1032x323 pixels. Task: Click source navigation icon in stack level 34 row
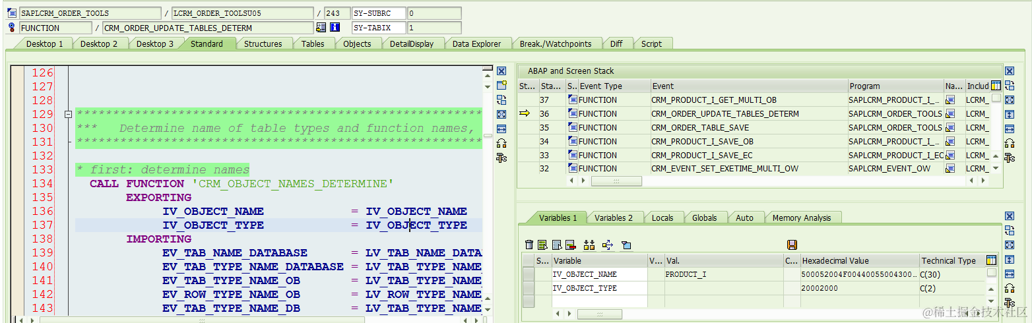coord(950,141)
